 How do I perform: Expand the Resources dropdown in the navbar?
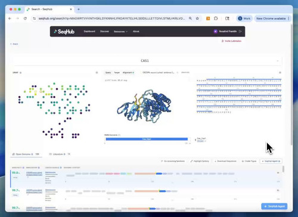tap(120, 32)
